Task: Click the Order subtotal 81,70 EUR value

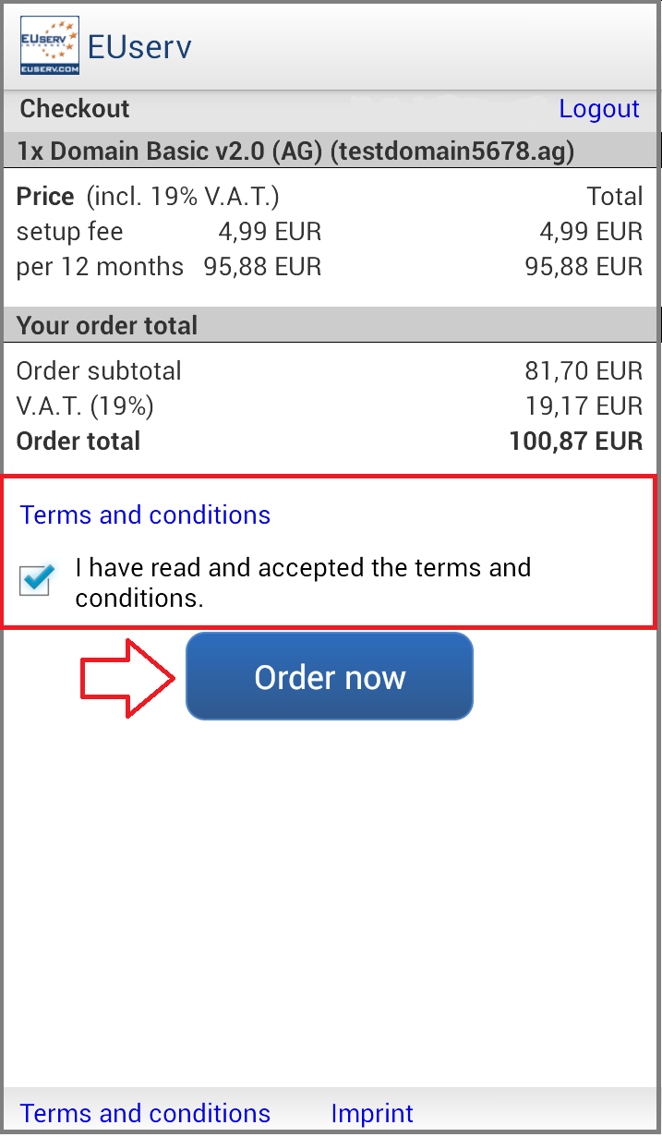Action: [584, 370]
